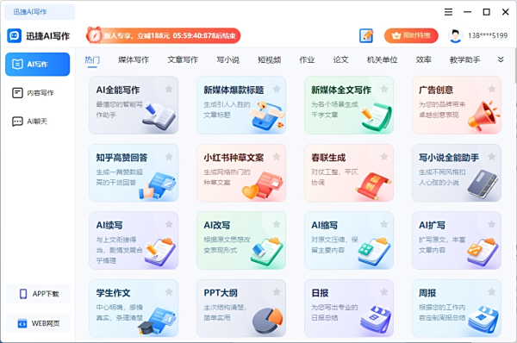
Task: Click the account number 138****5199
Action: coord(488,35)
